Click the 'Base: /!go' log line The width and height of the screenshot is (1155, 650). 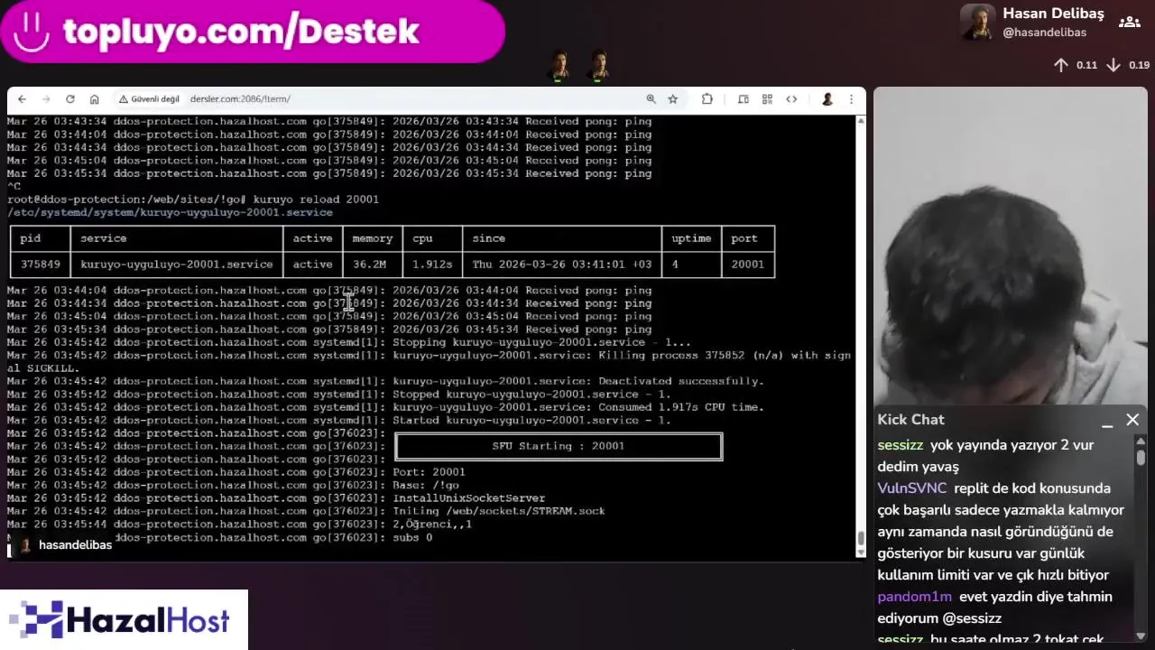(425, 485)
